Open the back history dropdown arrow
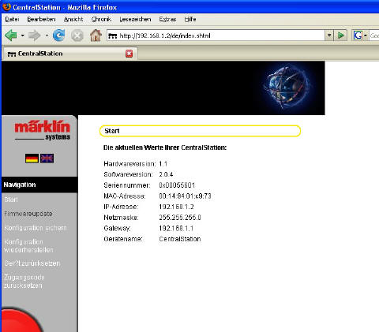 click(23, 35)
